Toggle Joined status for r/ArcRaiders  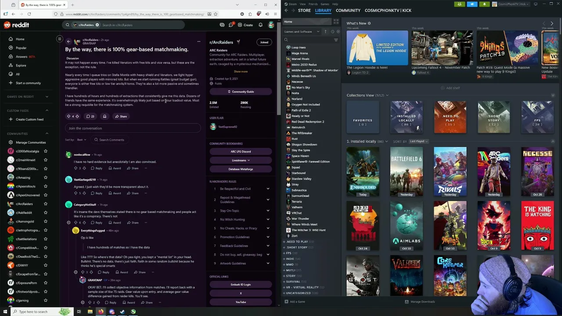tap(264, 42)
